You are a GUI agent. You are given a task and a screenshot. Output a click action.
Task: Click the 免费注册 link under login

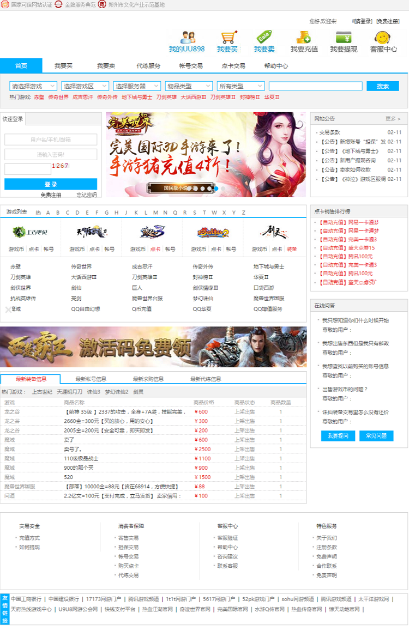pos(51,195)
